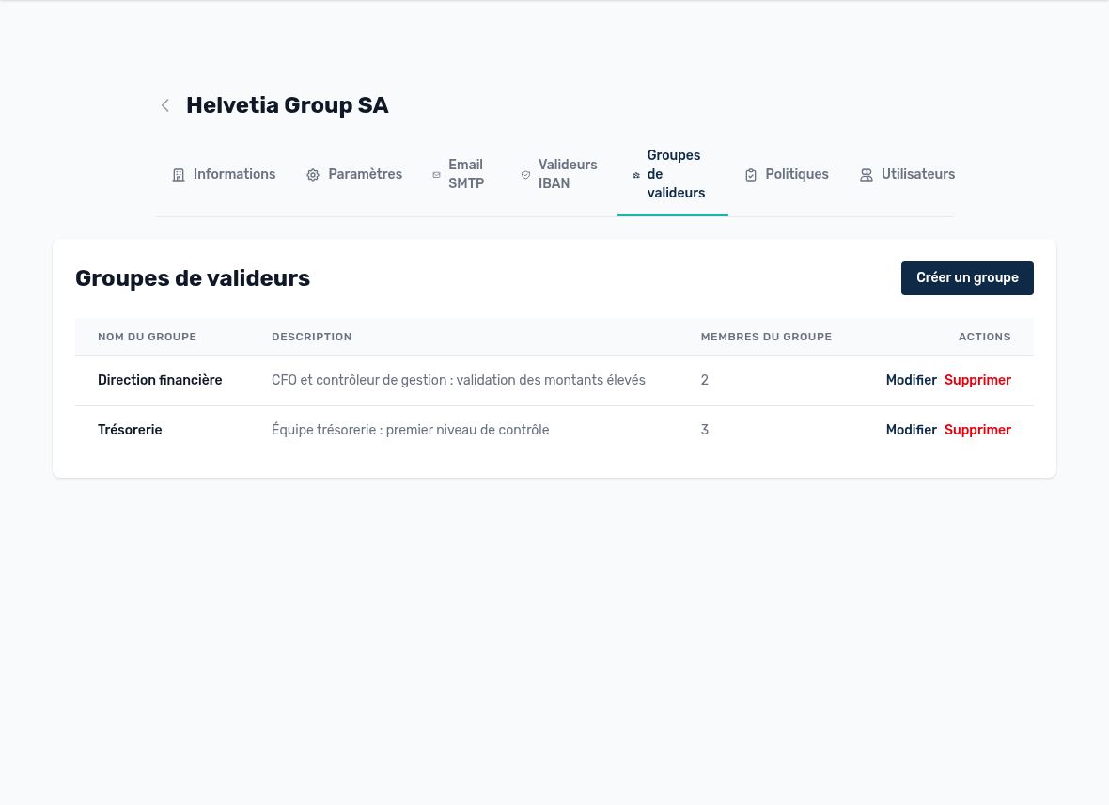The height and width of the screenshot is (805, 1109).
Task: Switch to the Paramètres tab
Action: coord(353,174)
